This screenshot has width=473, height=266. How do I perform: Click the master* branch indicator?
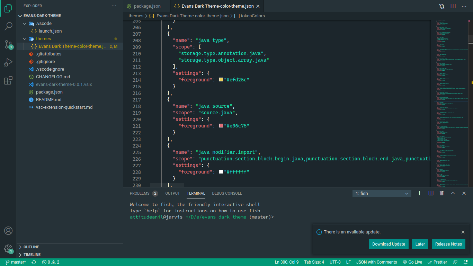coord(16,262)
